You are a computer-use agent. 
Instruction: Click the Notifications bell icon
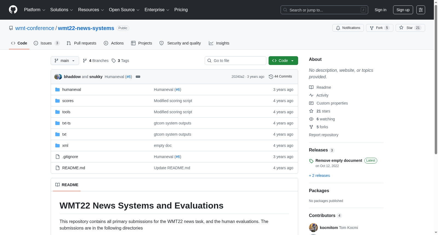(x=338, y=28)
